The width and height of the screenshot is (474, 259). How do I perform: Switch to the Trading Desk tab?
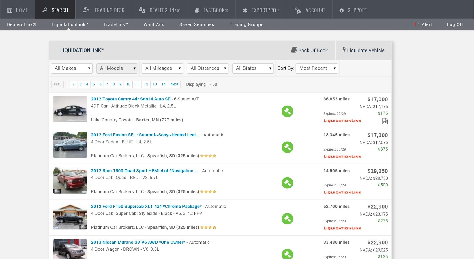tap(104, 9)
